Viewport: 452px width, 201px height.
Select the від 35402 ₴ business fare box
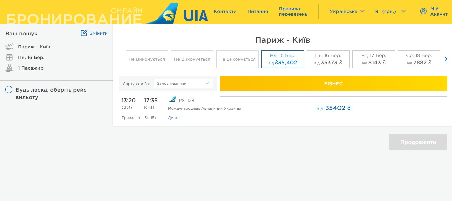tap(333, 108)
